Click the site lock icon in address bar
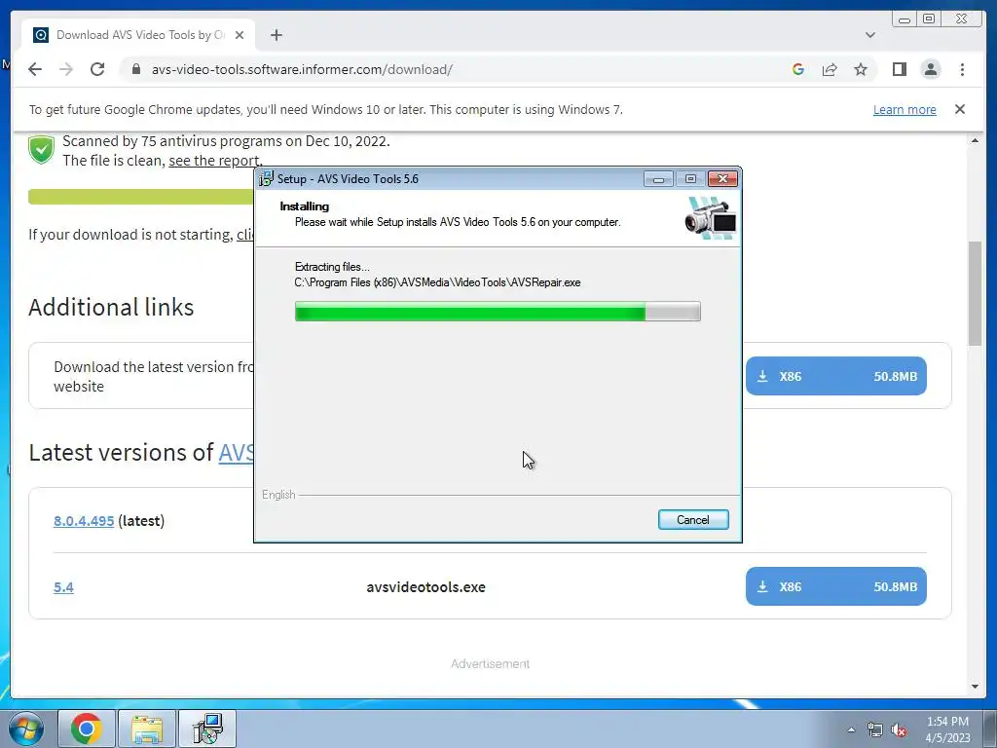Image resolution: width=997 pixels, height=748 pixels. coord(135,69)
